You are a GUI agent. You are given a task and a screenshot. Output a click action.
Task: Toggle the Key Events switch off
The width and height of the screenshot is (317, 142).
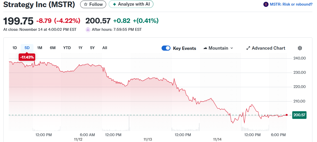[x=166, y=48]
